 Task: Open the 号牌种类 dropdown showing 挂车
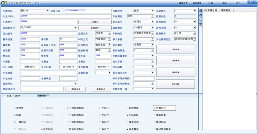153,11
